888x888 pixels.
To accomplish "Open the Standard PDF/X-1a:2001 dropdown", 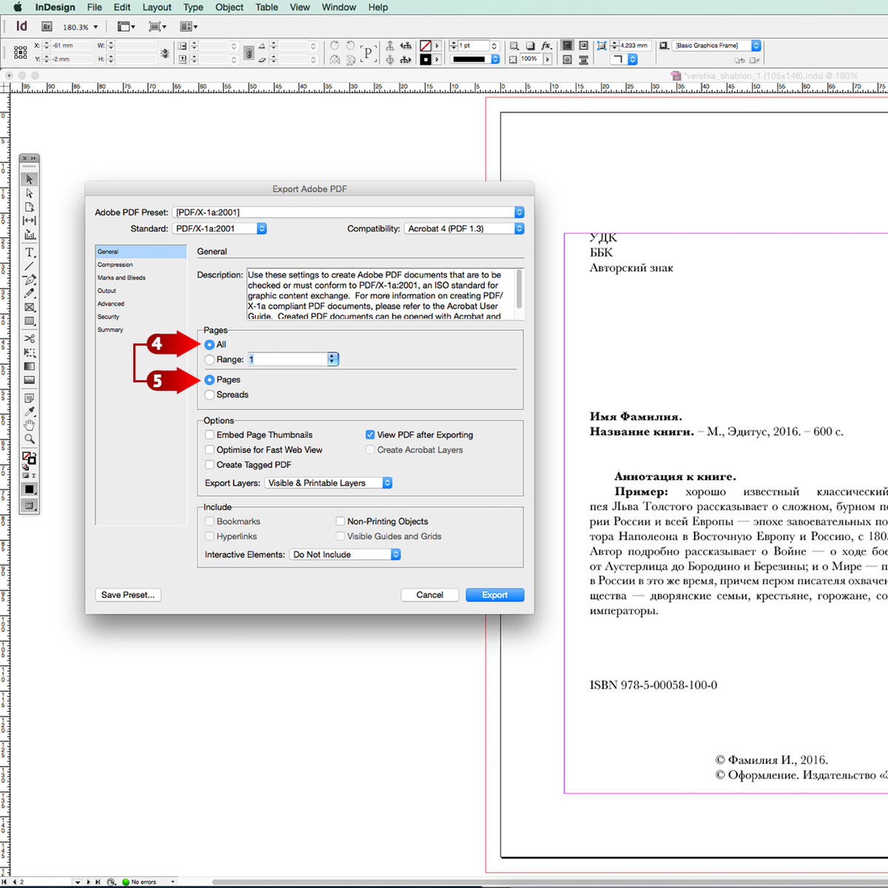I will [219, 229].
